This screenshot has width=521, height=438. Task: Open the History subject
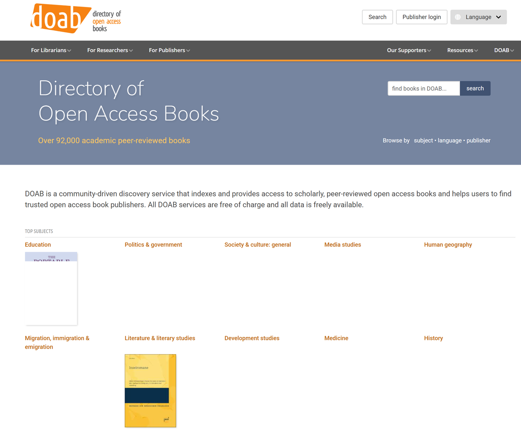click(x=433, y=338)
